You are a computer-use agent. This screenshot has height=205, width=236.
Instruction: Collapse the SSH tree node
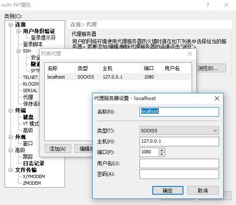(x=18, y=51)
